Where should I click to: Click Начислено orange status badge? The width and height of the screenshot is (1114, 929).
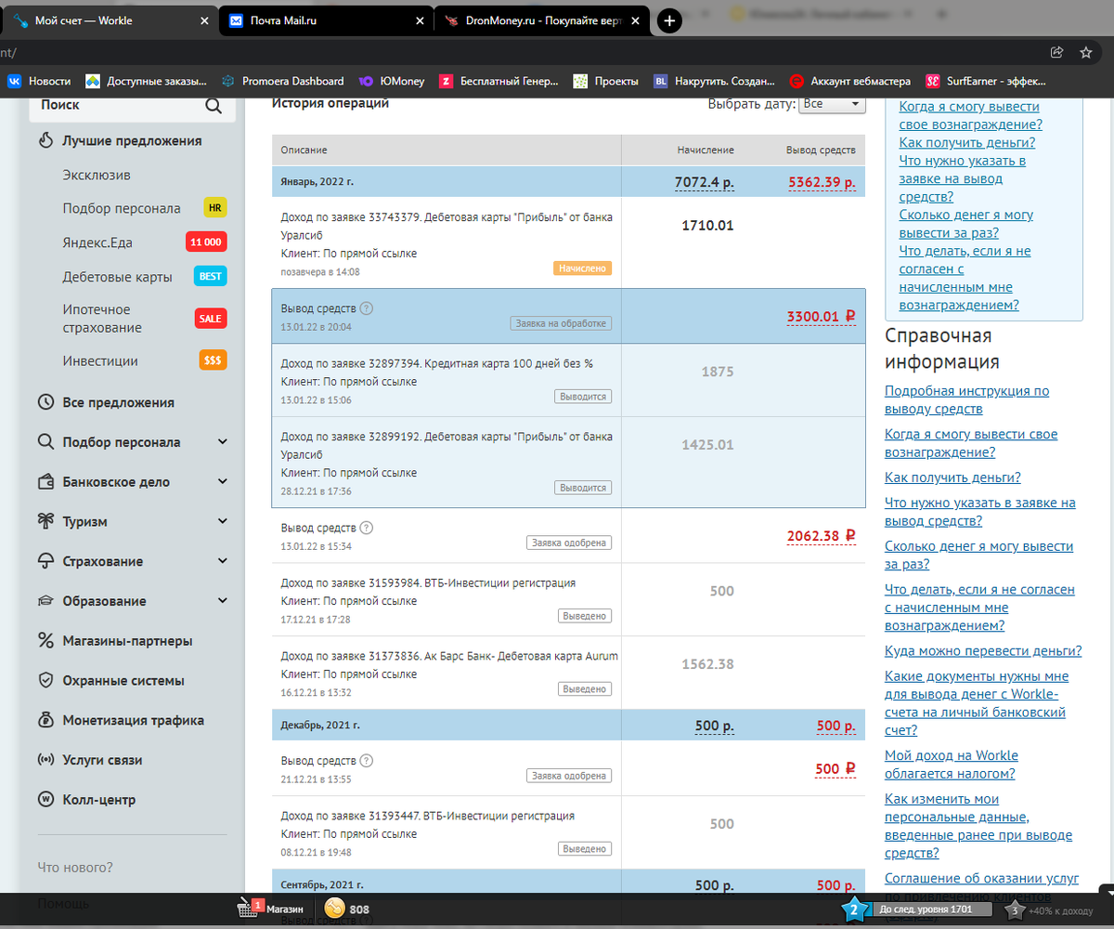tap(583, 268)
